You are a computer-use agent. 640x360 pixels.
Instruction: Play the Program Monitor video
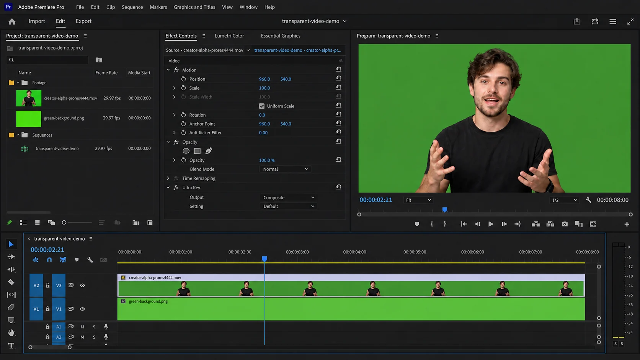tap(490, 224)
